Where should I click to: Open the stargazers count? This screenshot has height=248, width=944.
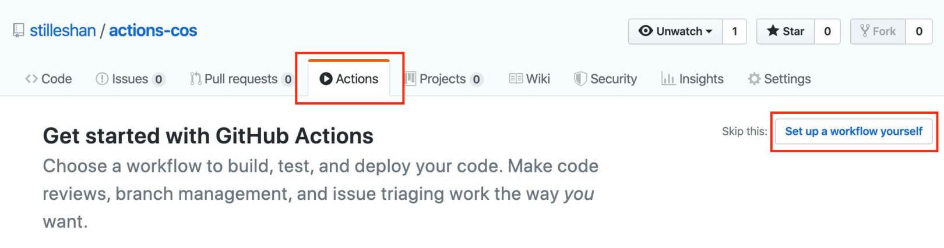[x=827, y=31]
